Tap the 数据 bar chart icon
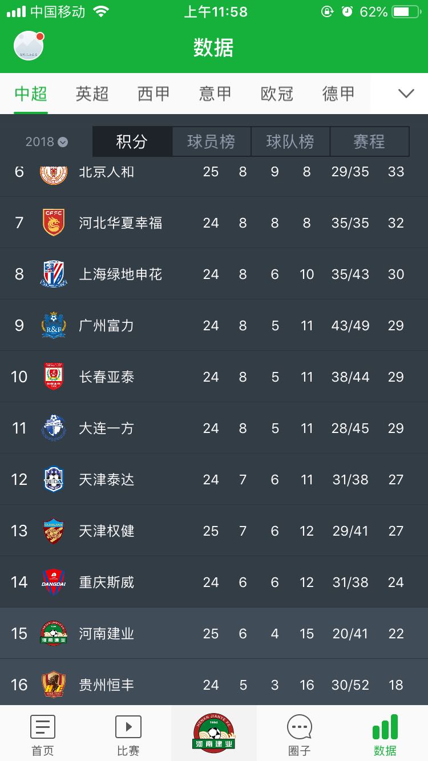 tap(385, 727)
